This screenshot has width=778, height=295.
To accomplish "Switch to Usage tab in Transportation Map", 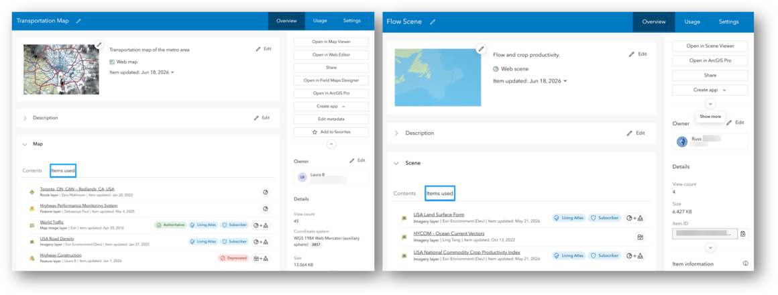I will click(319, 21).
